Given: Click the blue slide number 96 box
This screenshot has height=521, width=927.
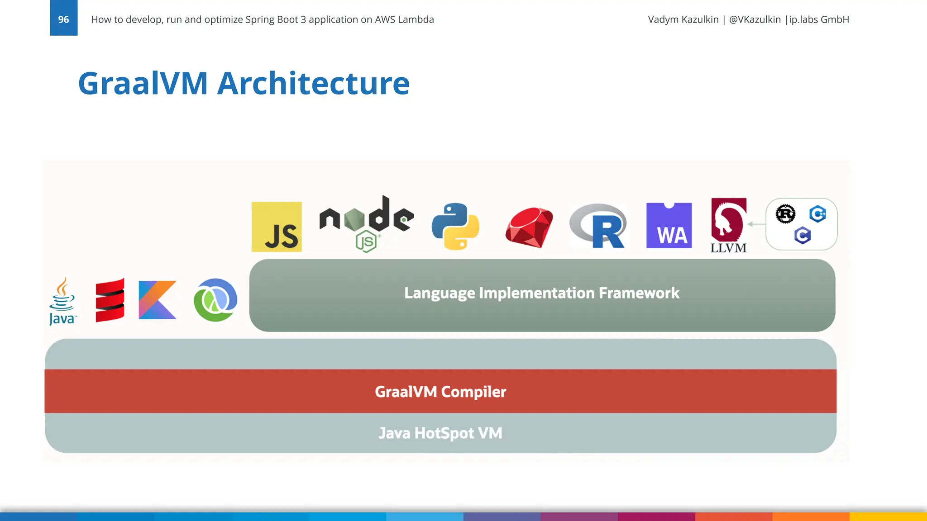Looking at the screenshot, I should coord(63,18).
